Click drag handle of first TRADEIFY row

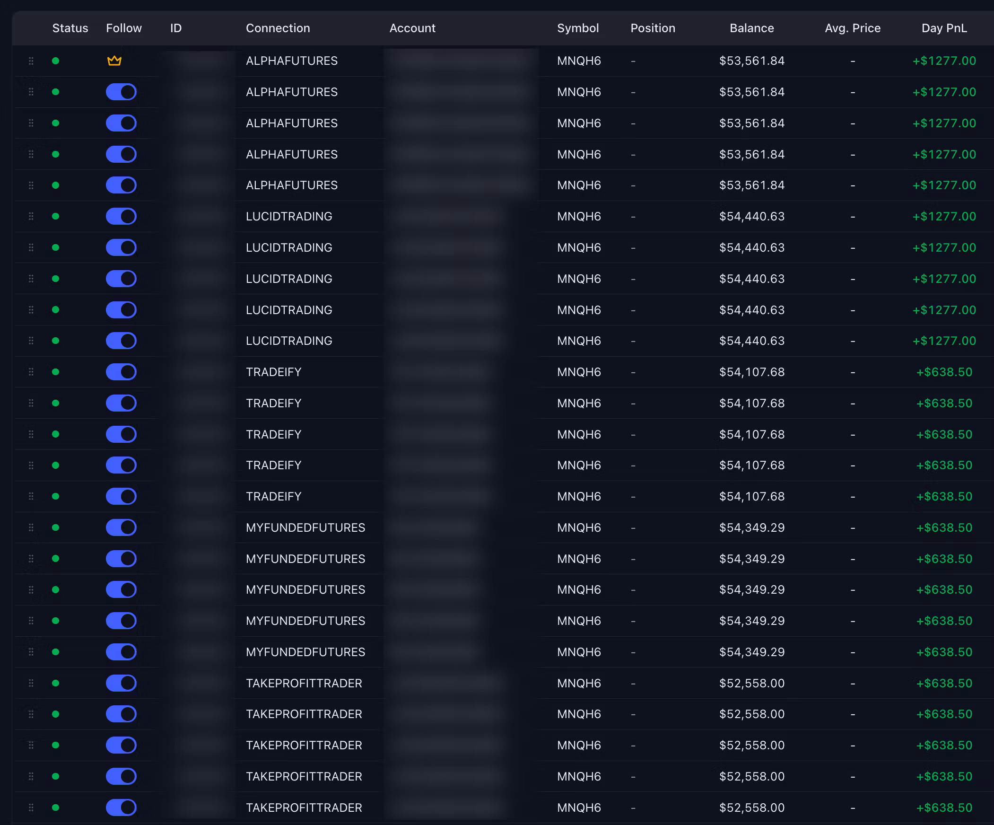pyautogui.click(x=31, y=372)
